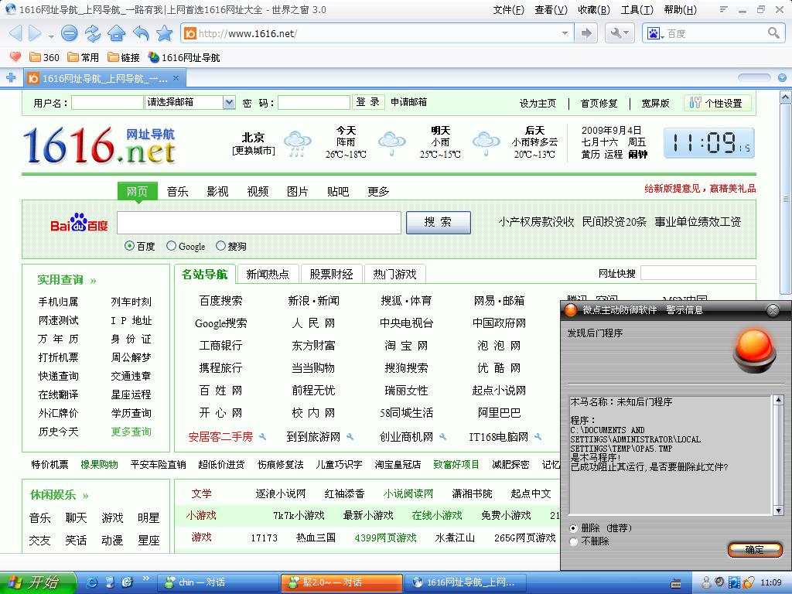Image resolution: width=792 pixels, height=594 pixels.
Task: Open the 链接 bookmarks folder
Action: pyautogui.click(x=124, y=57)
